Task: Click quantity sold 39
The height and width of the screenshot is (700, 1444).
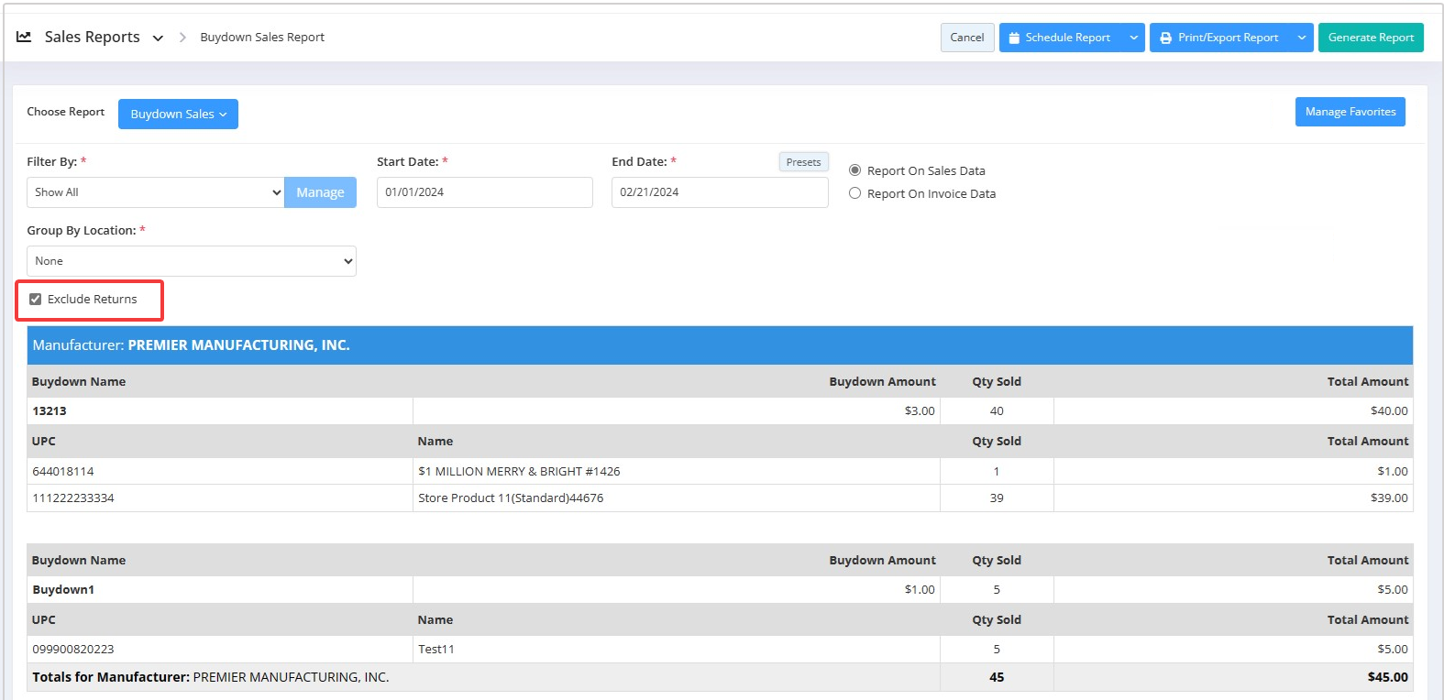Action: 997,498
